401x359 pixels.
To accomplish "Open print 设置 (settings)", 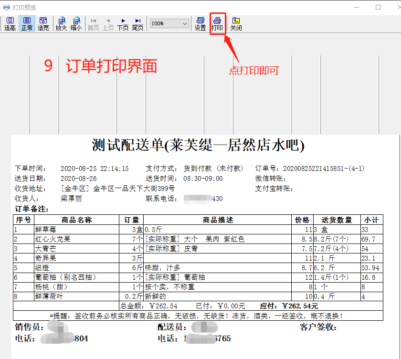I will point(200,24).
